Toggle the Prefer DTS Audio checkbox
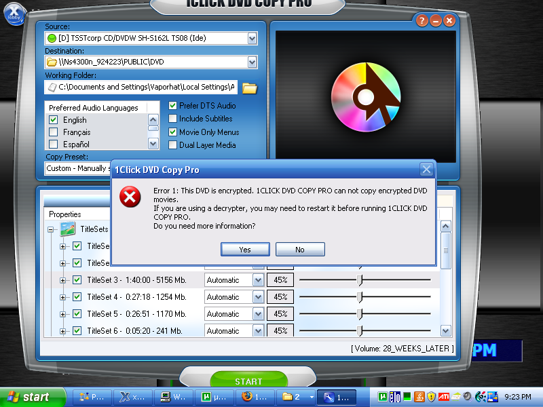 (x=173, y=106)
